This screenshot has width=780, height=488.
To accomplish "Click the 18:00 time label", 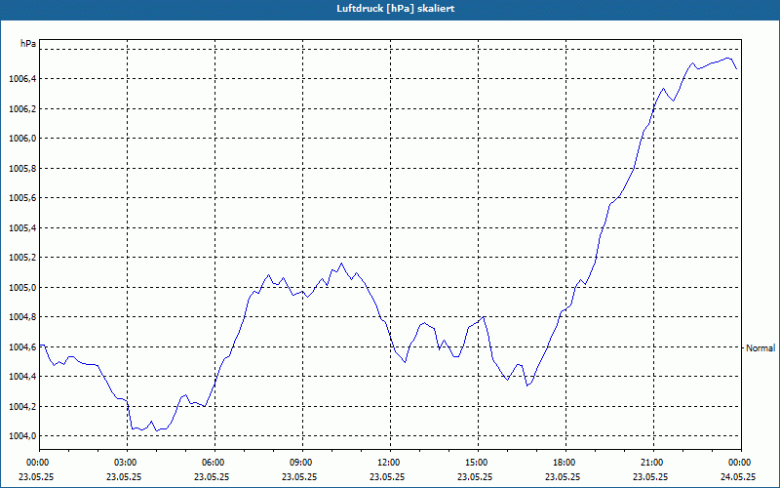I will pyautogui.click(x=565, y=463).
